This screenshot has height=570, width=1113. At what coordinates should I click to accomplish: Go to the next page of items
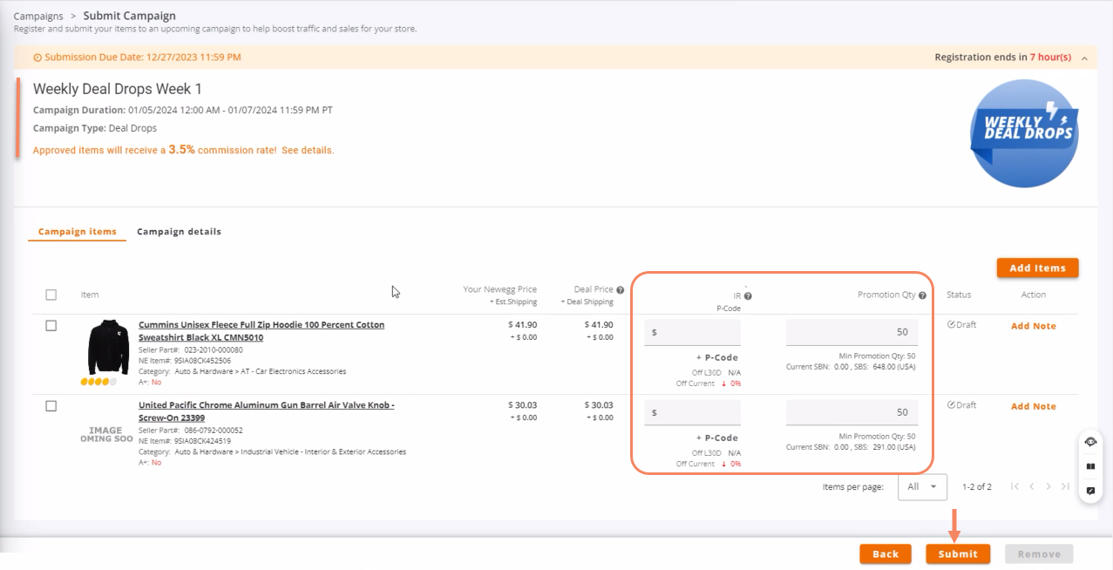[1049, 486]
